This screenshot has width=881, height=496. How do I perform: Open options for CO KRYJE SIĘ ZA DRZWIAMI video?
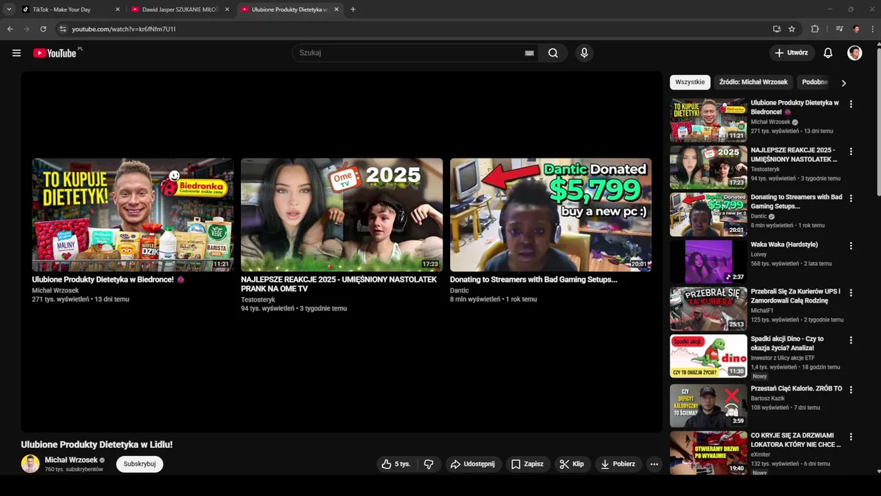851,437
